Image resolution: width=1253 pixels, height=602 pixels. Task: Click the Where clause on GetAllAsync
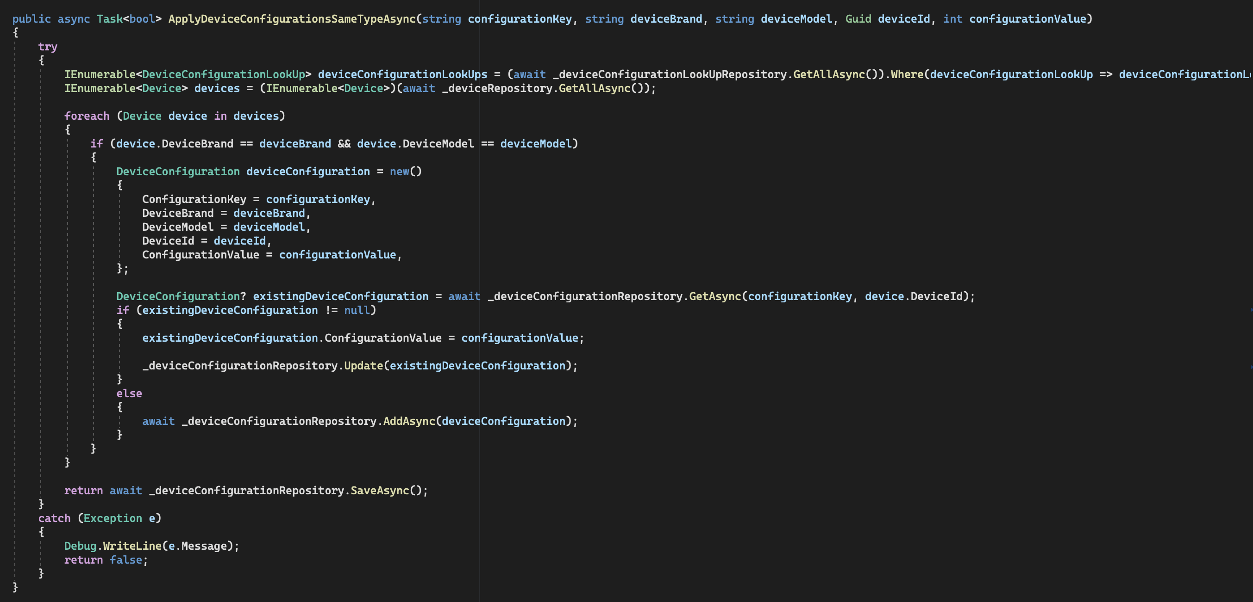pos(907,74)
